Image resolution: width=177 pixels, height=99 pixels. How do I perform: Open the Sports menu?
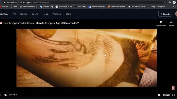[x=35, y=14]
